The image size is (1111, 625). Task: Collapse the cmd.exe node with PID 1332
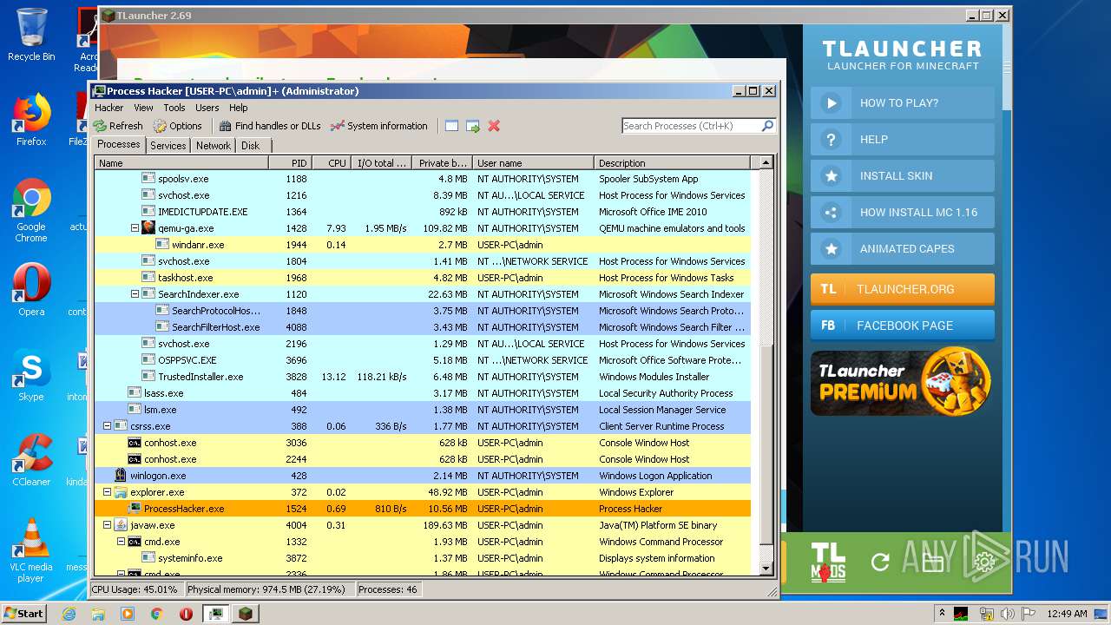[x=121, y=542]
